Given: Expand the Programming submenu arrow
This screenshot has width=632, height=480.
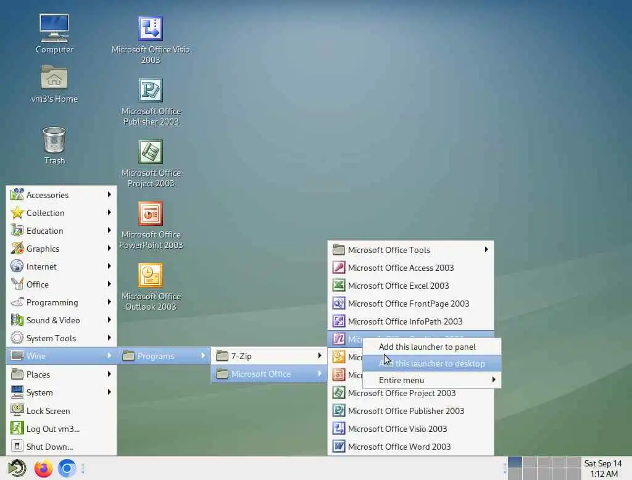Looking at the screenshot, I should [109, 302].
